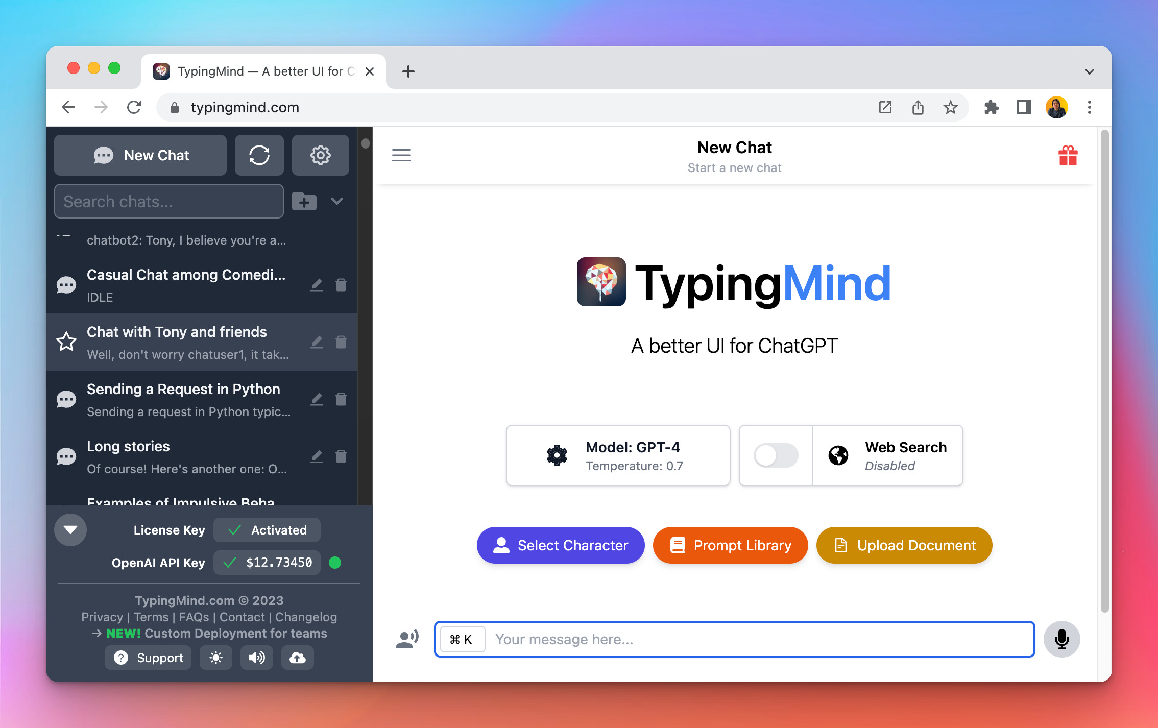Expand chevron next to new folder
The width and height of the screenshot is (1158, 728).
point(337,201)
